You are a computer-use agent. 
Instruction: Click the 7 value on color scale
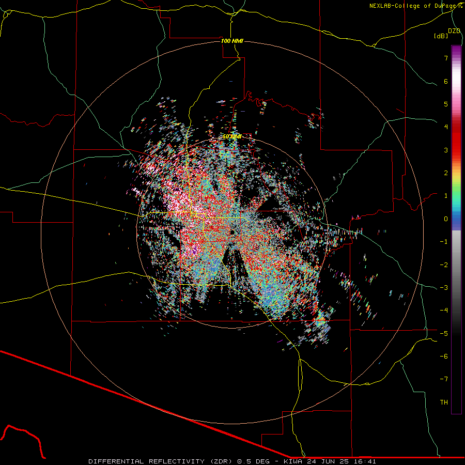pyautogui.click(x=446, y=58)
